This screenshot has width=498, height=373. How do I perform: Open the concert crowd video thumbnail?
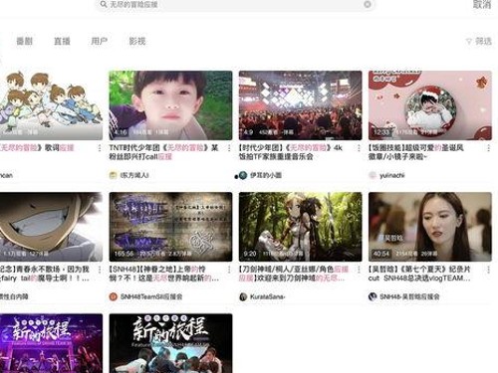(300, 105)
